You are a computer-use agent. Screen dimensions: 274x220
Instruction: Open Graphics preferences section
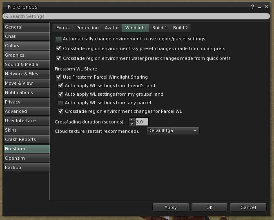27,55
